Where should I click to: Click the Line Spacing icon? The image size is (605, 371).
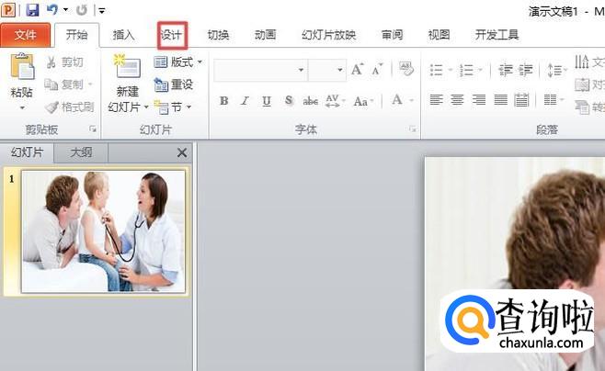click(554, 70)
